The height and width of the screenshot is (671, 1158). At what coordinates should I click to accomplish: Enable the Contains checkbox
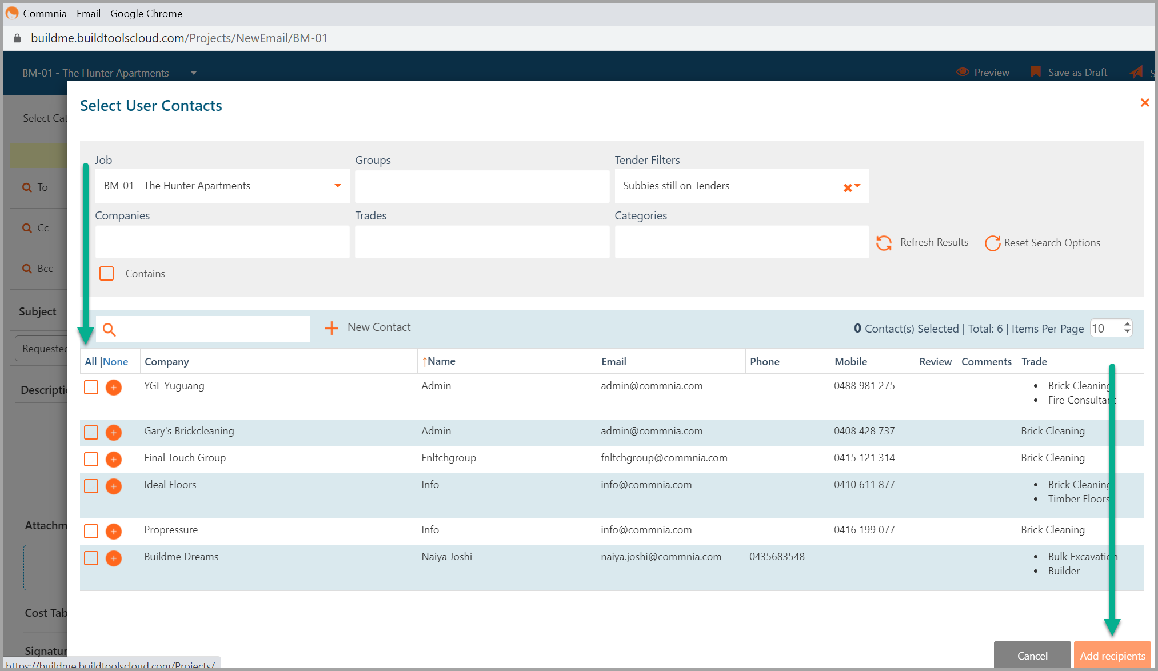(106, 274)
